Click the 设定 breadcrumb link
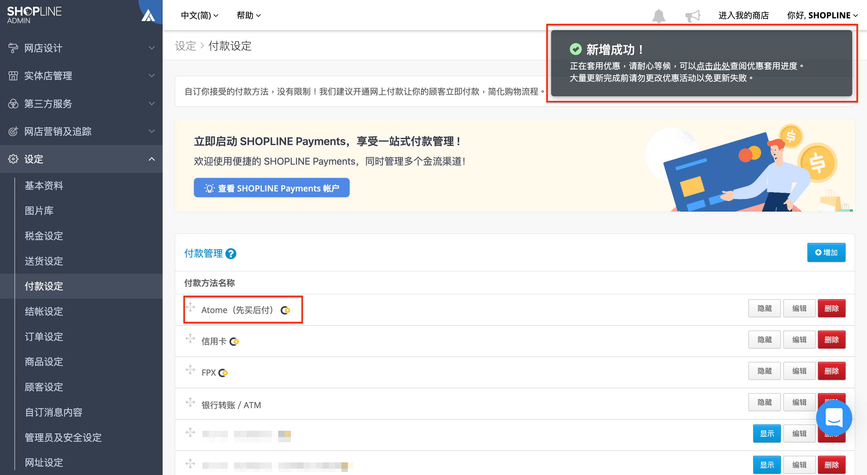Screen dimensions: 867x475 pyautogui.click(x=185, y=46)
